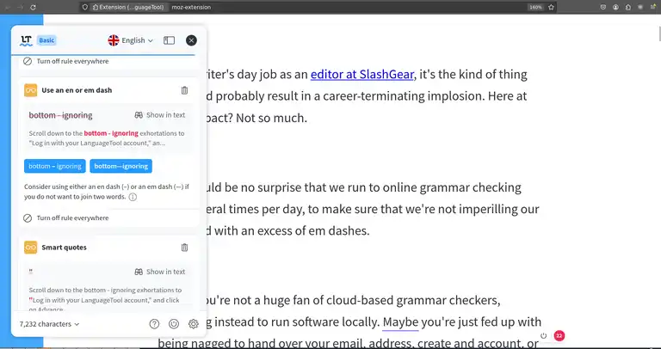
Task: Click the Smart quotes glasses icon
Action: (x=31, y=247)
